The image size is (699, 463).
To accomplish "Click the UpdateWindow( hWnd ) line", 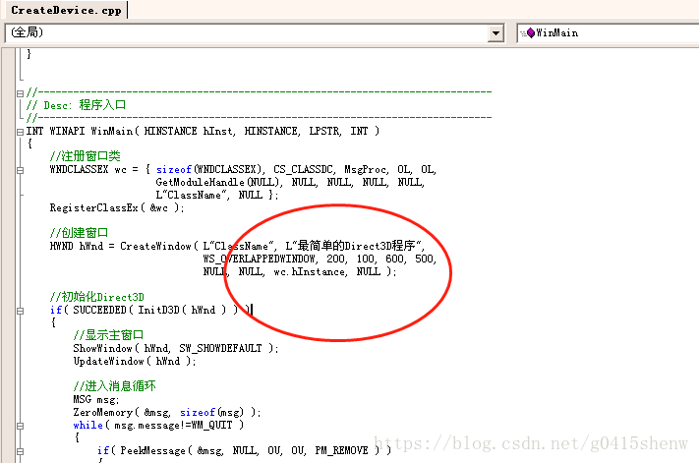I will coord(135,362).
